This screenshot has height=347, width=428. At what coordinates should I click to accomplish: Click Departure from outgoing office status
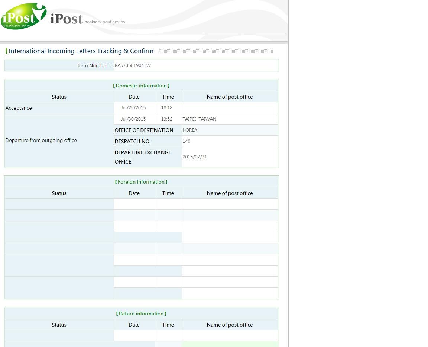point(41,140)
